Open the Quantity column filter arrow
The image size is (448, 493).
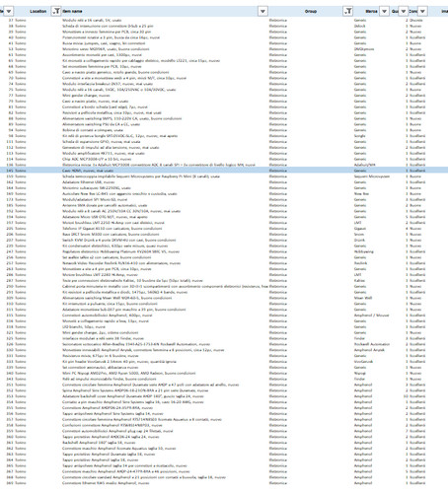pyautogui.click(x=404, y=11)
